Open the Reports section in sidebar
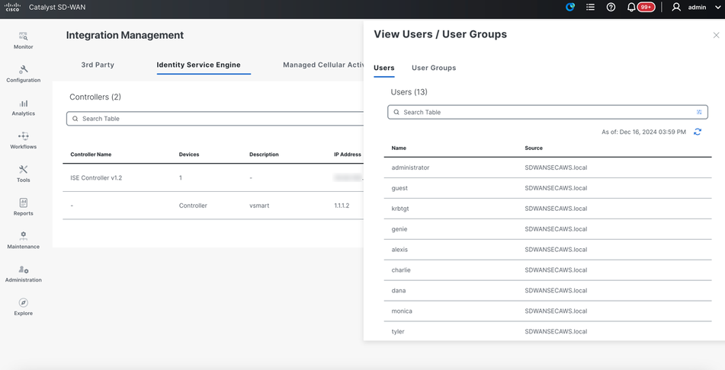Viewport: 725px width, 370px height. [23, 207]
